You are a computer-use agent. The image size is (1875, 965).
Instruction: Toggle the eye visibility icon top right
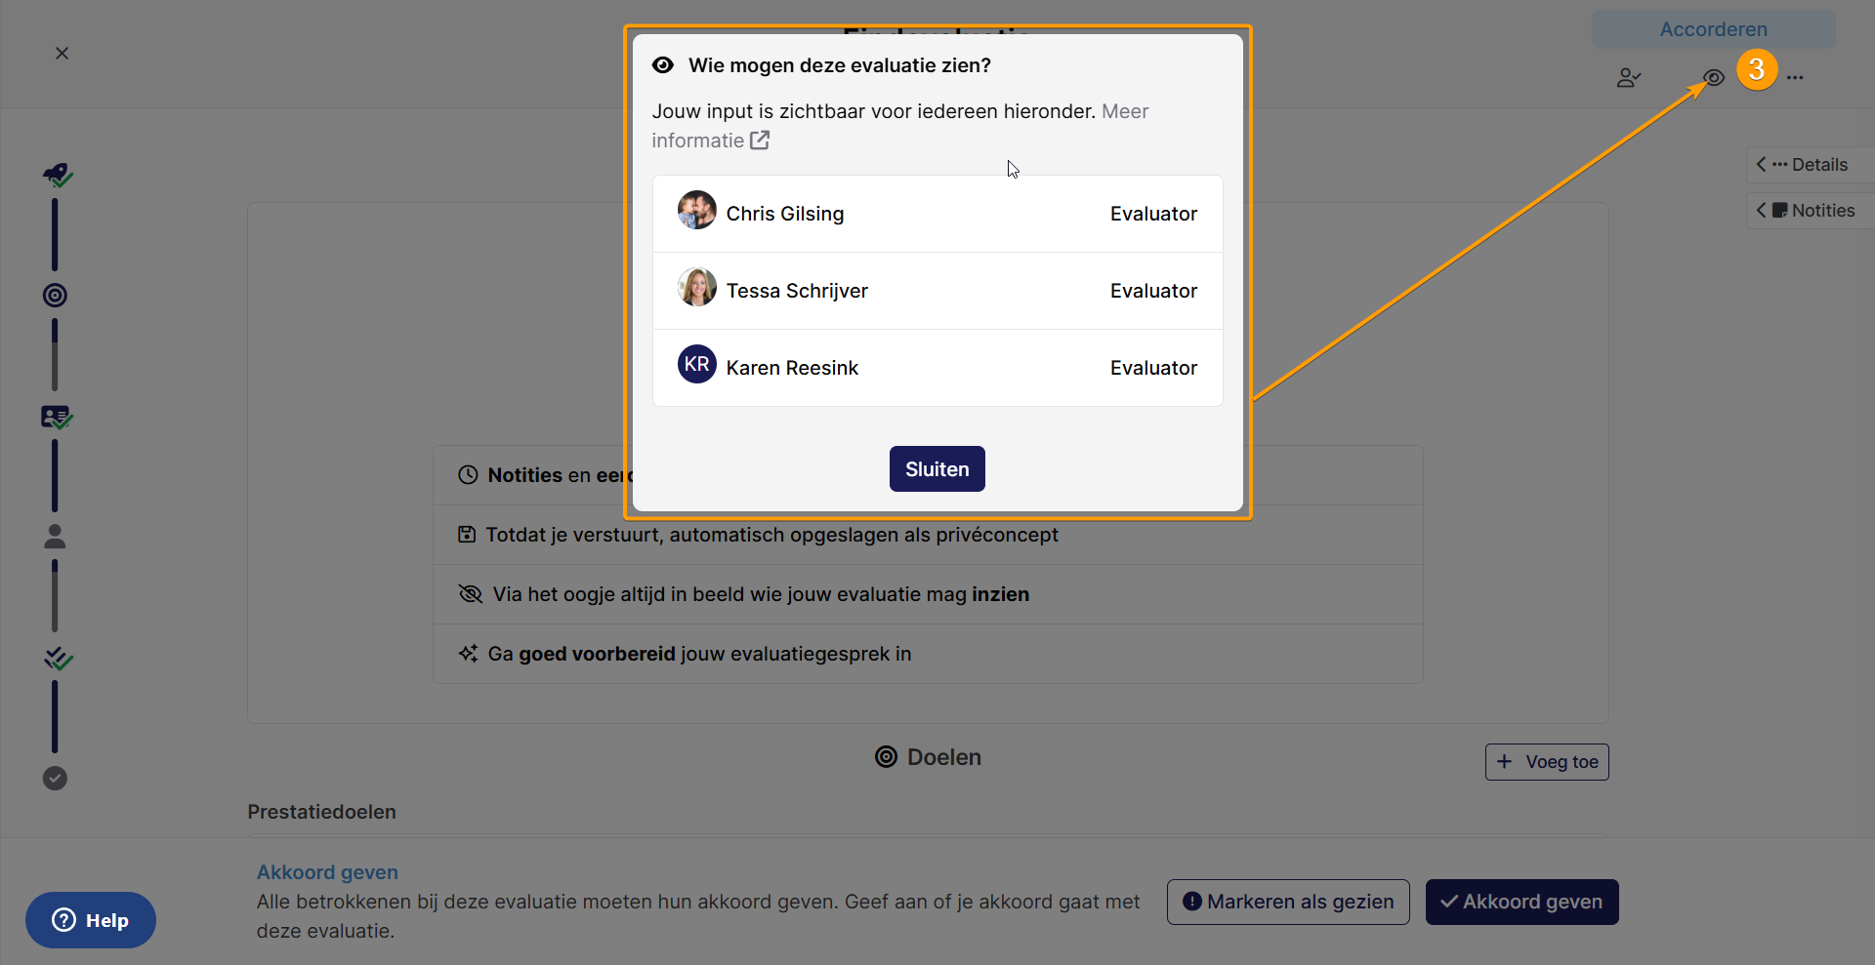(x=1713, y=77)
